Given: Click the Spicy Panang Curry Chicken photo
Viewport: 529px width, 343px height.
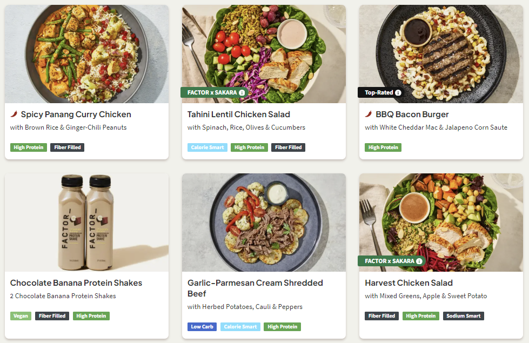Looking at the screenshot, I should pyautogui.click(x=86, y=54).
